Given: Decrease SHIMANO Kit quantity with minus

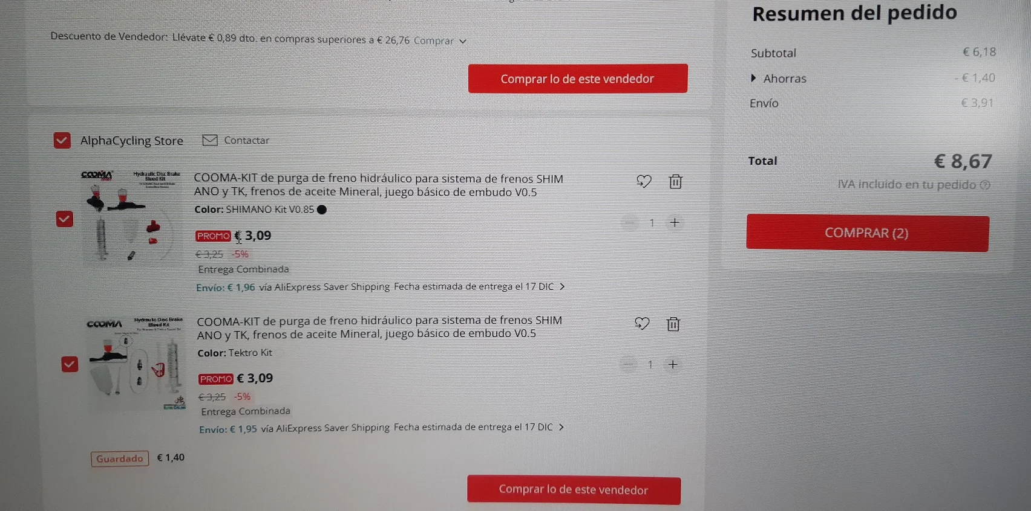Looking at the screenshot, I should click(x=630, y=223).
